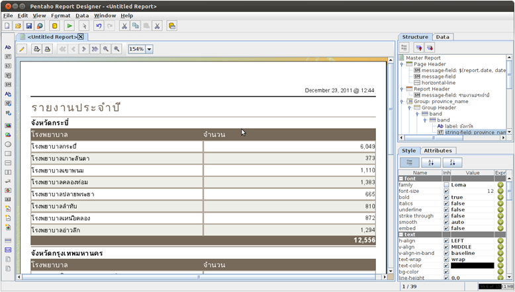Viewport: 515px width, 292px height.
Task: Toggle inherit checkbox for h-align
Action: coord(446,241)
